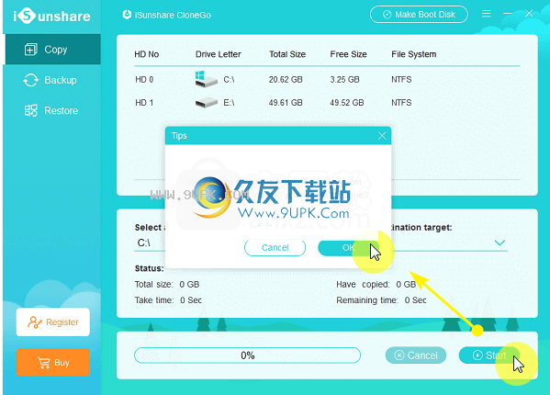Click the Windows system drive icon for C:\
The height and width of the screenshot is (395, 550).
[207, 79]
